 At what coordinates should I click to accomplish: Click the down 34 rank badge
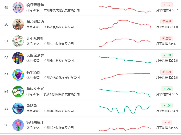point(167,106)
